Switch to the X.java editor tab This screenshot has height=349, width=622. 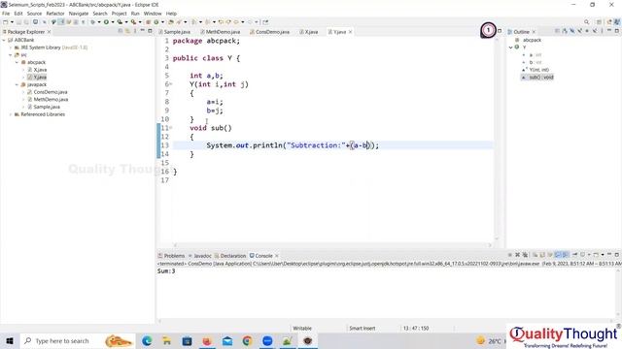coord(309,32)
